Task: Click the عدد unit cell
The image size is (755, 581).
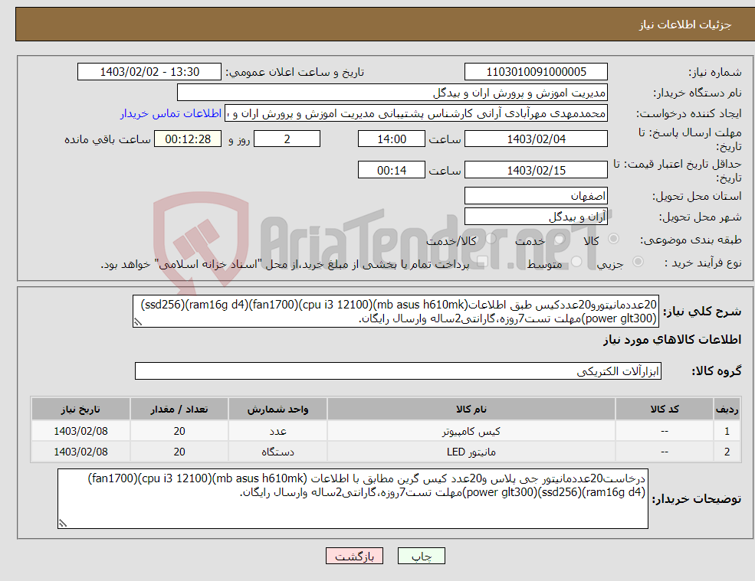Action: [277, 432]
